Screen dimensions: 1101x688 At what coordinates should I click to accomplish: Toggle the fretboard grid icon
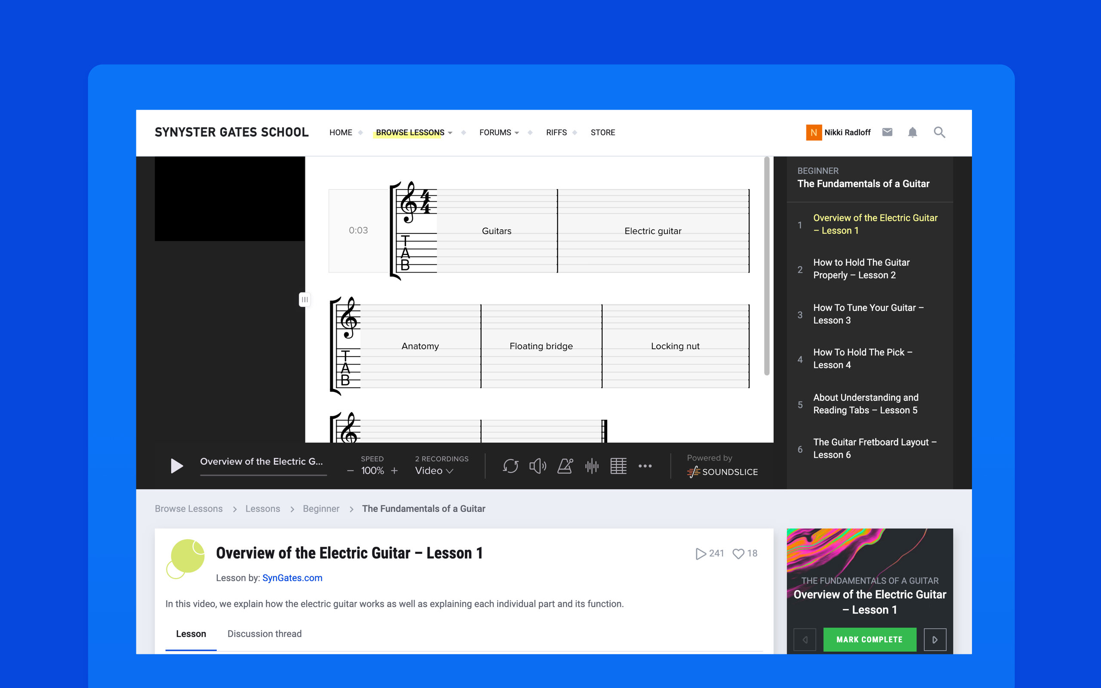pos(618,466)
